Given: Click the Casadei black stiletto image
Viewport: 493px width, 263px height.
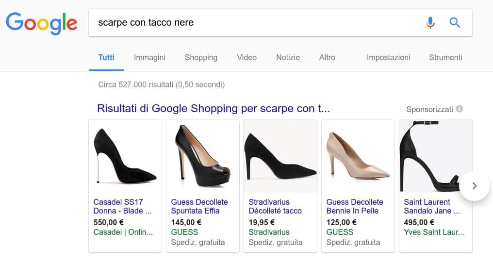Looking at the screenshot, I should (125, 156).
